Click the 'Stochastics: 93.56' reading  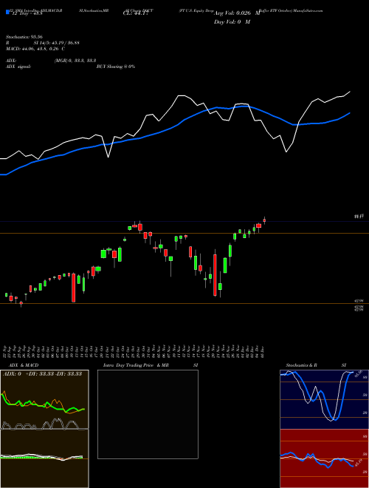(x=24, y=37)
